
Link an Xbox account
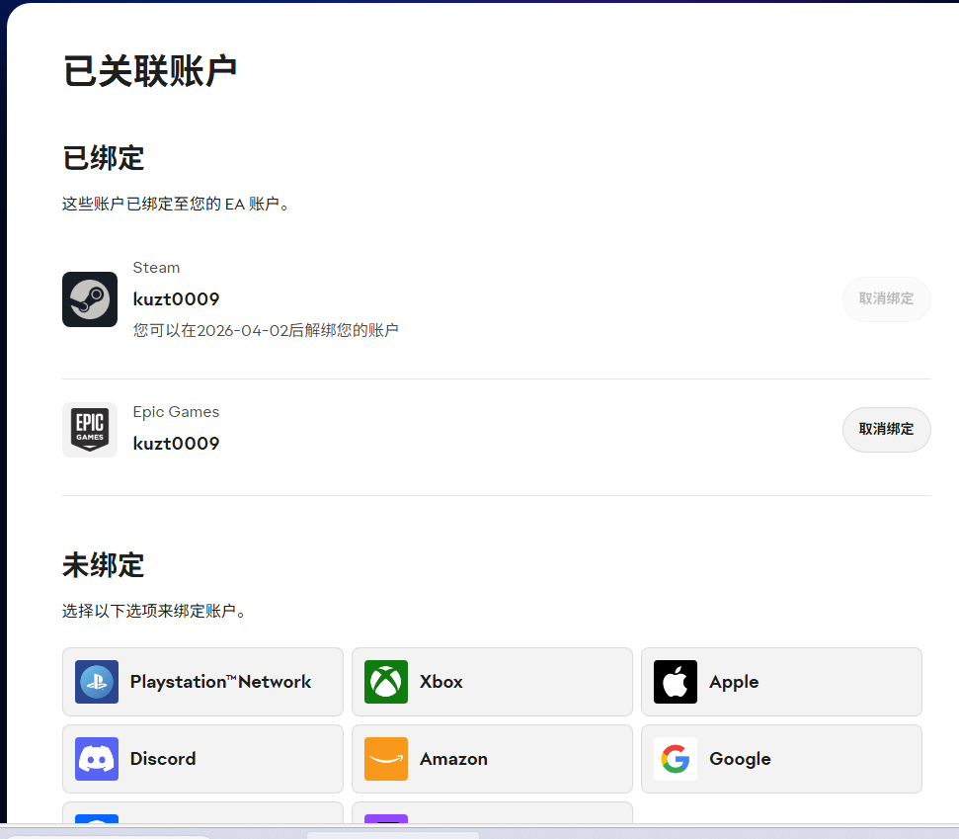(492, 682)
